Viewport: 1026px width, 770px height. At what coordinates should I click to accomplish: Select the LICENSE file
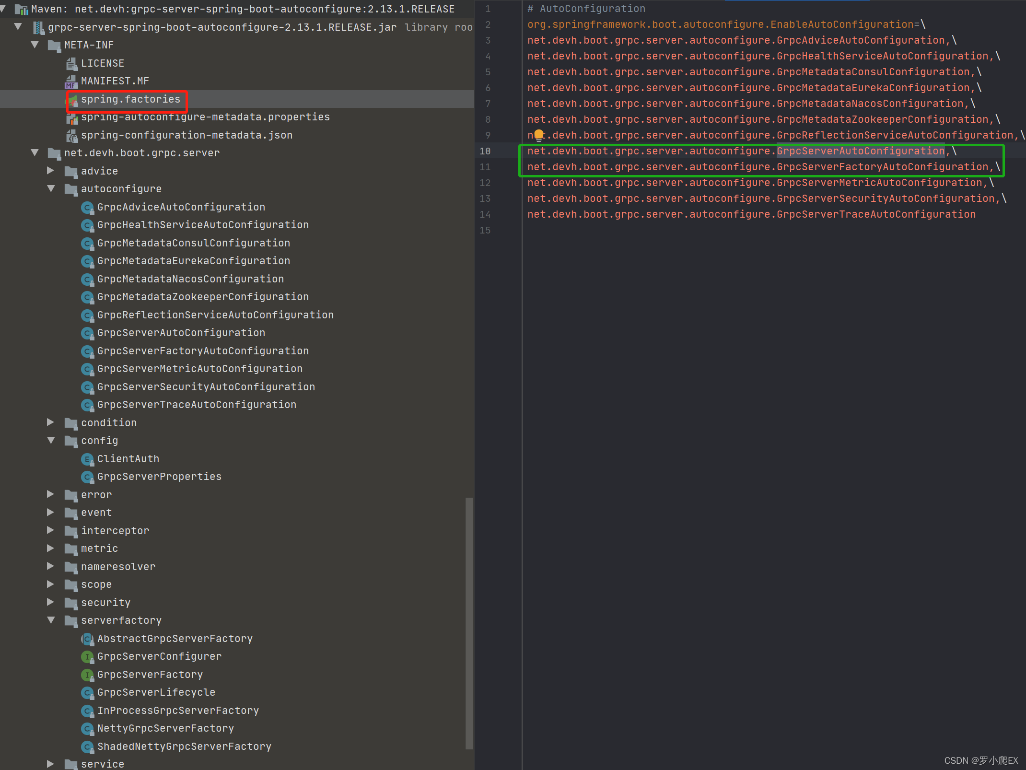[x=103, y=63]
